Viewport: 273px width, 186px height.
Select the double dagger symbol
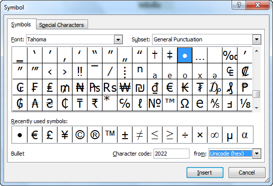pos(170,55)
